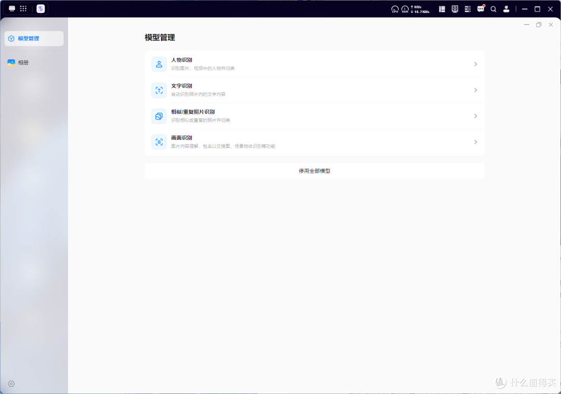
Task: Open the user account icon
Action: tap(506, 9)
